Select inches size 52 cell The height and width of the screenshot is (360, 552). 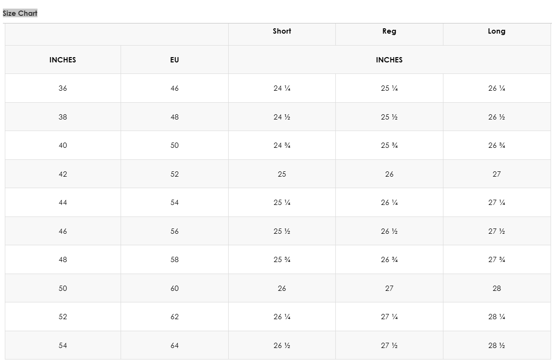coord(62,317)
